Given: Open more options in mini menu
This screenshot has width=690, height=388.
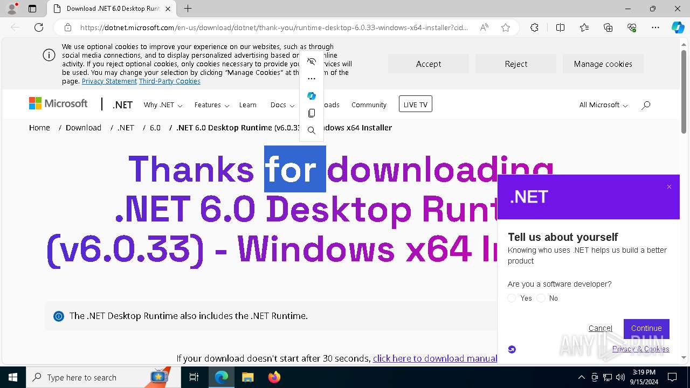Looking at the screenshot, I should tap(311, 79).
